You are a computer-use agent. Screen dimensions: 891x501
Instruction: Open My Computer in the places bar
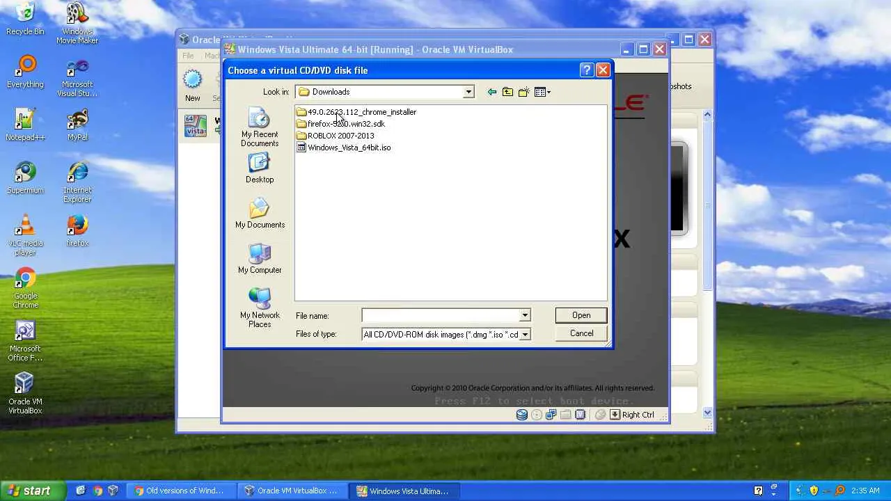coord(260,259)
